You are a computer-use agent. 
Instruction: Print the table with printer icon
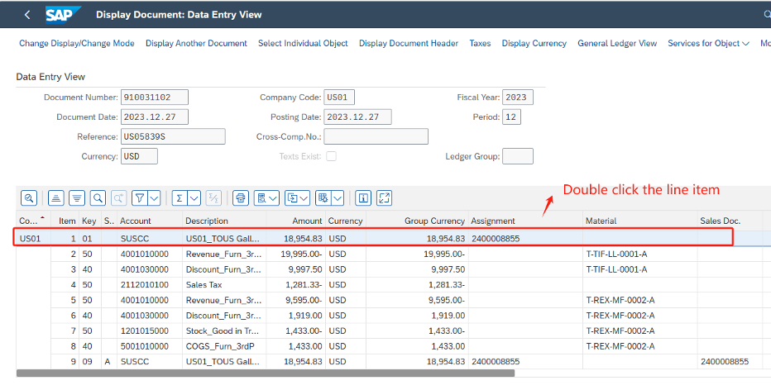coord(241,197)
